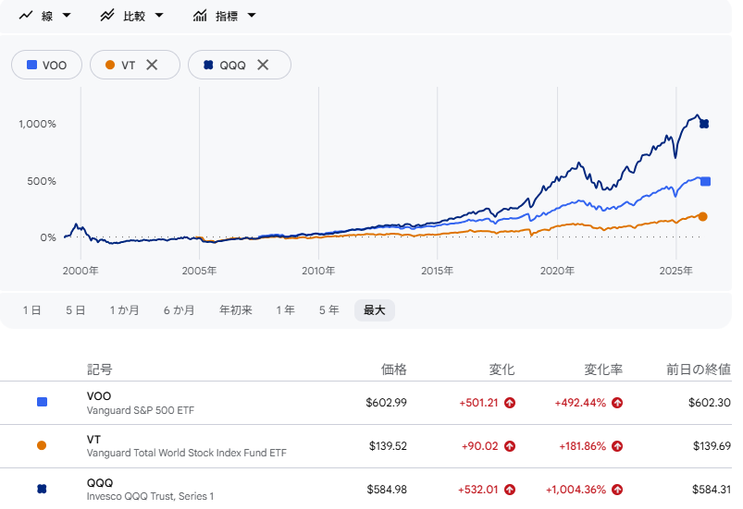Click the VT chip label
This screenshot has height=509, width=743.
tap(129, 66)
